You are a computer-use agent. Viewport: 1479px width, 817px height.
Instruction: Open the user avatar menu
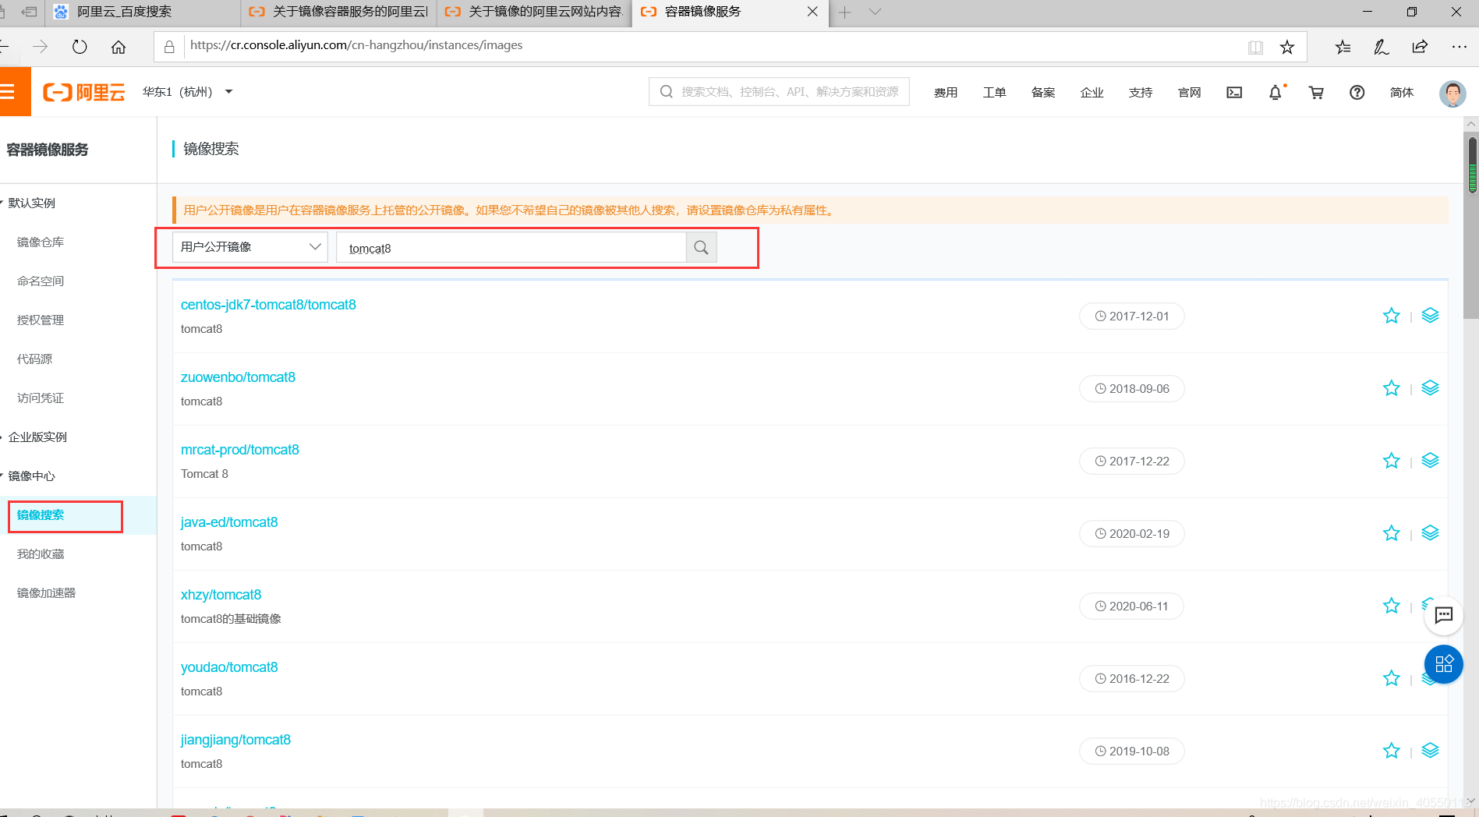click(x=1452, y=93)
